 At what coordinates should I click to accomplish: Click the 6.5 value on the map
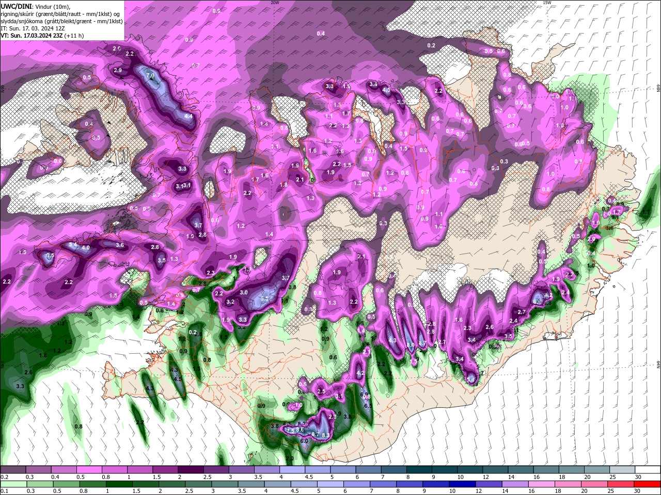coord(368,406)
